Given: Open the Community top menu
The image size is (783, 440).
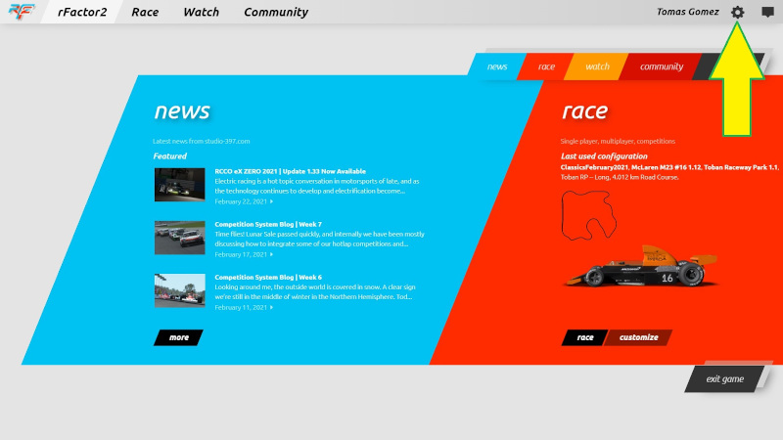Looking at the screenshot, I should click(x=276, y=12).
